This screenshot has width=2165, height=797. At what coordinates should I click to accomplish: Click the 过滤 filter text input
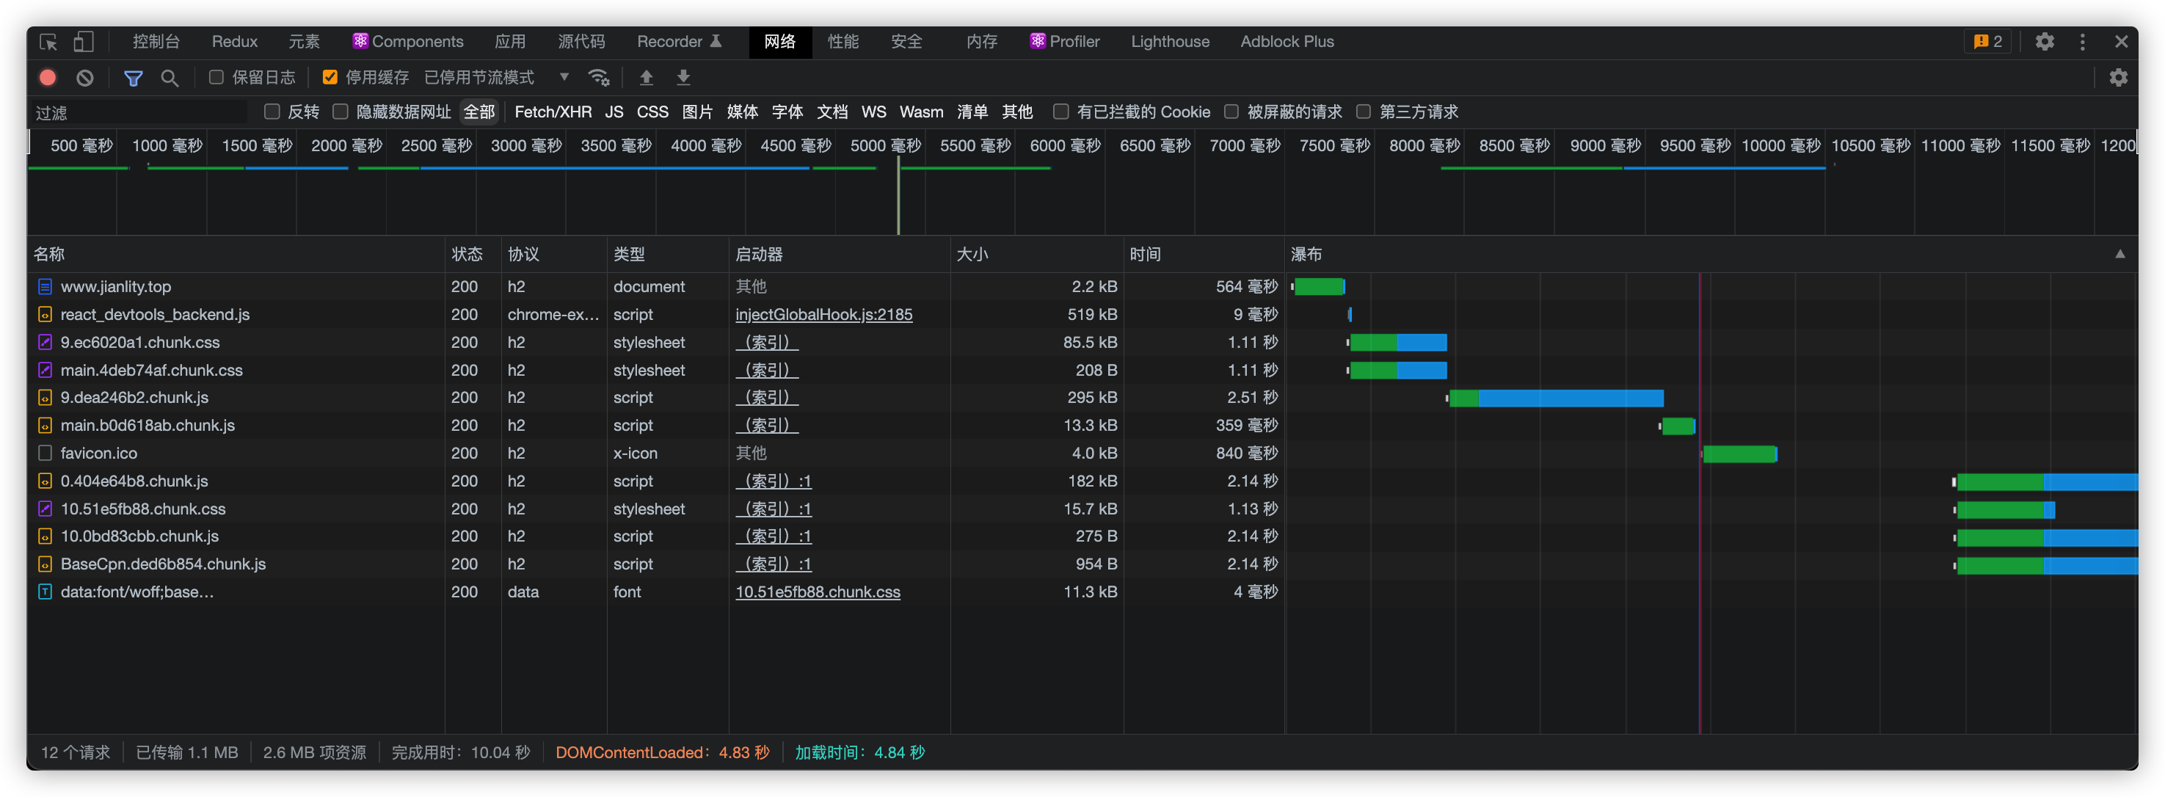pyautogui.click(x=139, y=112)
